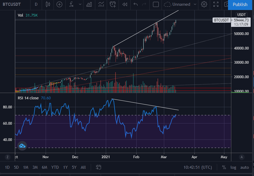Open the Unnamed layout name
Screen dimensions: 254x176
(181, 4)
